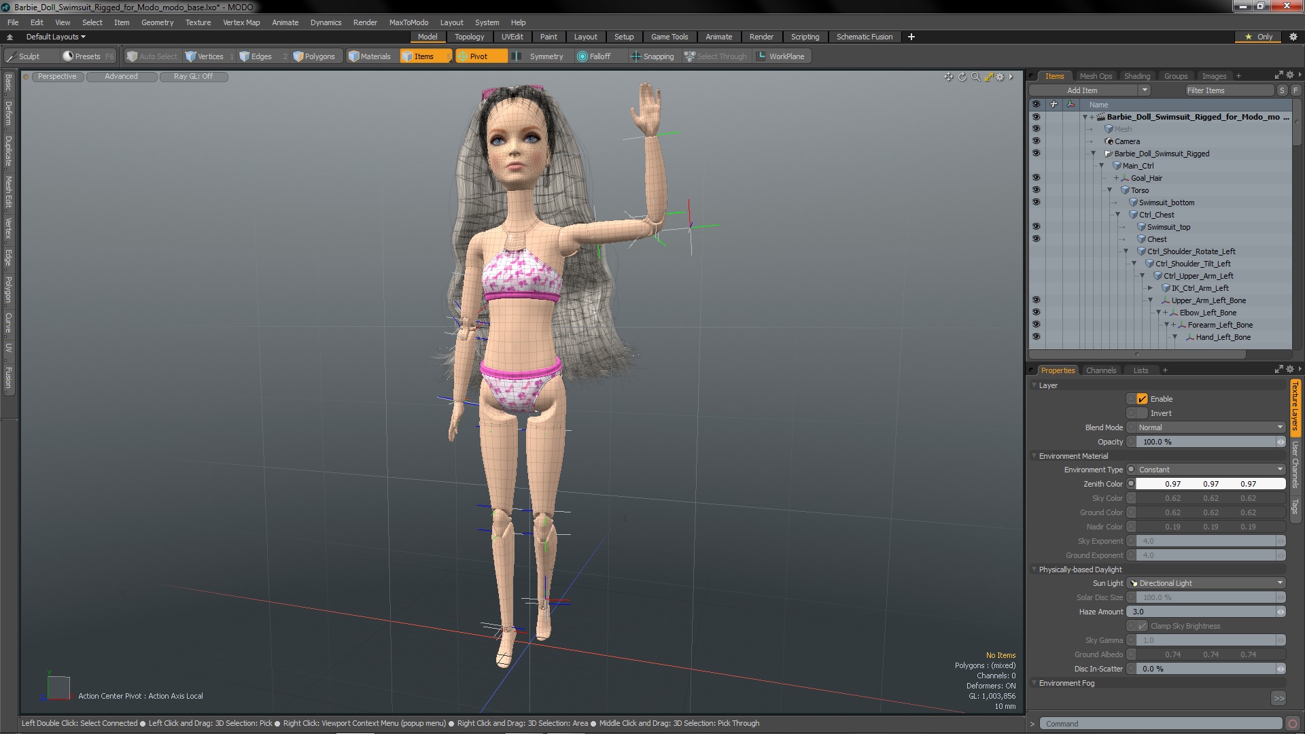Click the F filter button in Items panel
The image size is (1305, 734).
[1295, 90]
